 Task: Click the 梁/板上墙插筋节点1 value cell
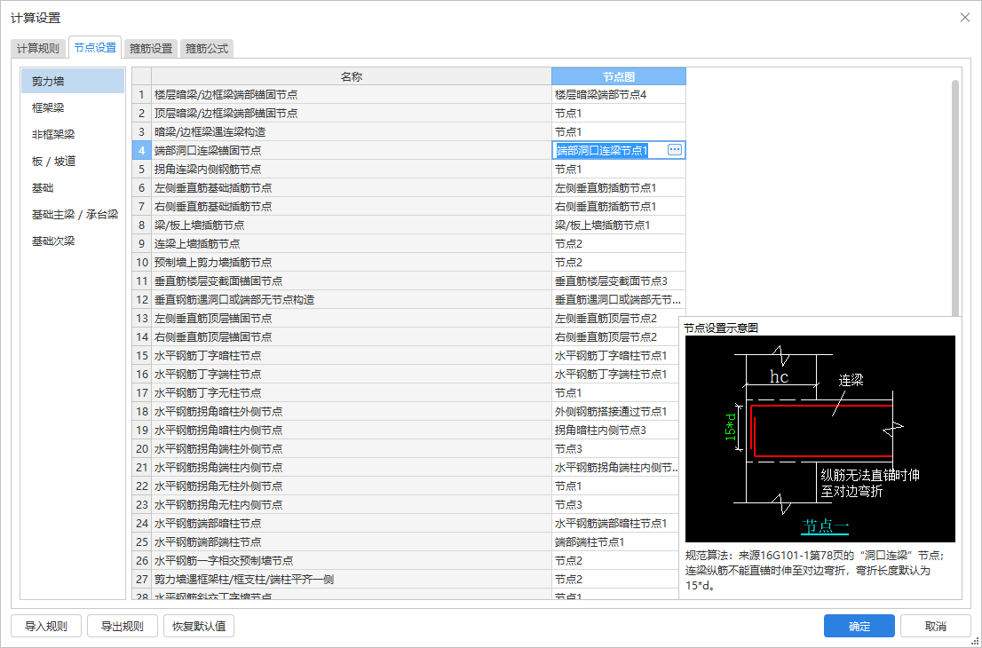pyautogui.click(x=619, y=225)
